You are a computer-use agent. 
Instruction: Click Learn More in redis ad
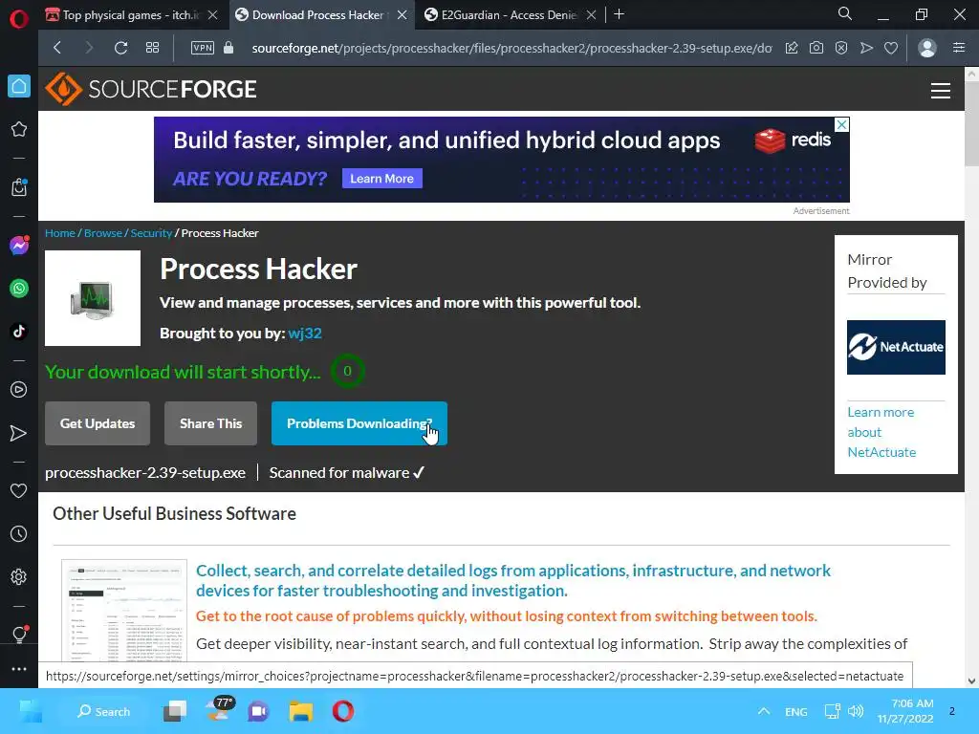[382, 179]
